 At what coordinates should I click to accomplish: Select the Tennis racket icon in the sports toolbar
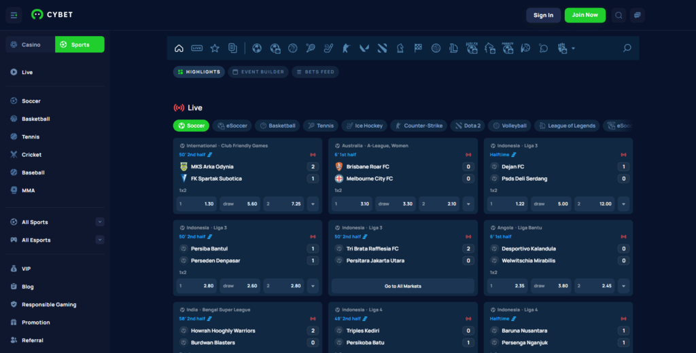[x=310, y=48]
